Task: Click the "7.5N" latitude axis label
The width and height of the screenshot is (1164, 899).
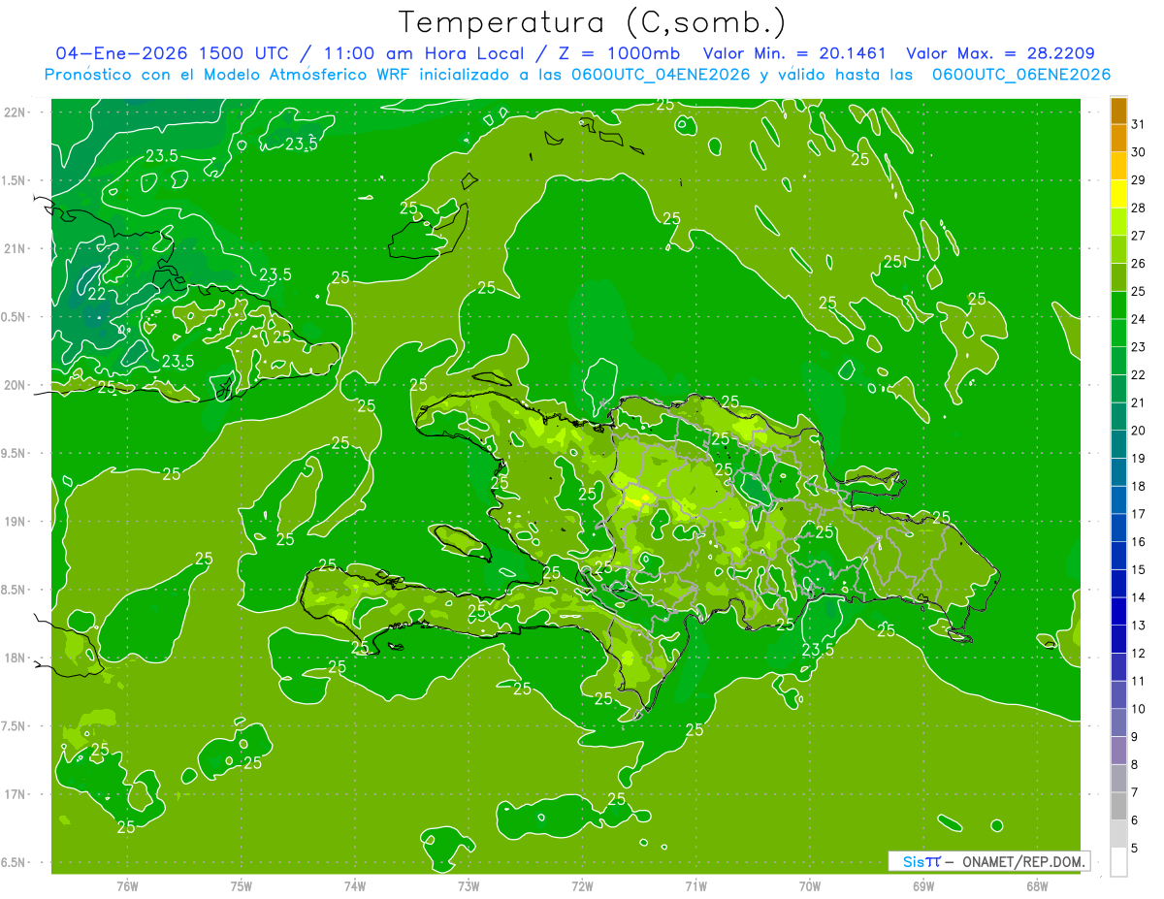Action: point(14,726)
